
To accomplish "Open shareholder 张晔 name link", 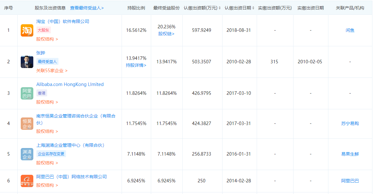I will click(41, 53).
